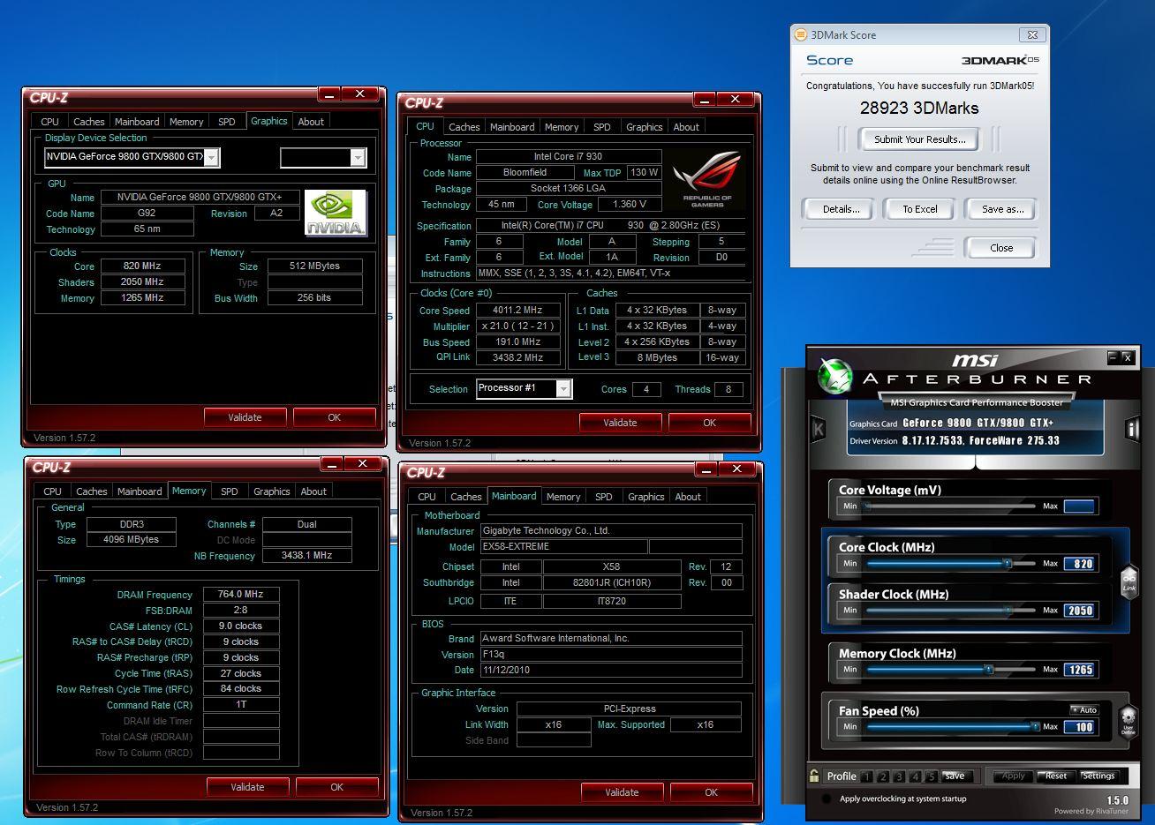
Task: Click the NVIDIA logo in Graphics CPU-Z
Action: 336,214
